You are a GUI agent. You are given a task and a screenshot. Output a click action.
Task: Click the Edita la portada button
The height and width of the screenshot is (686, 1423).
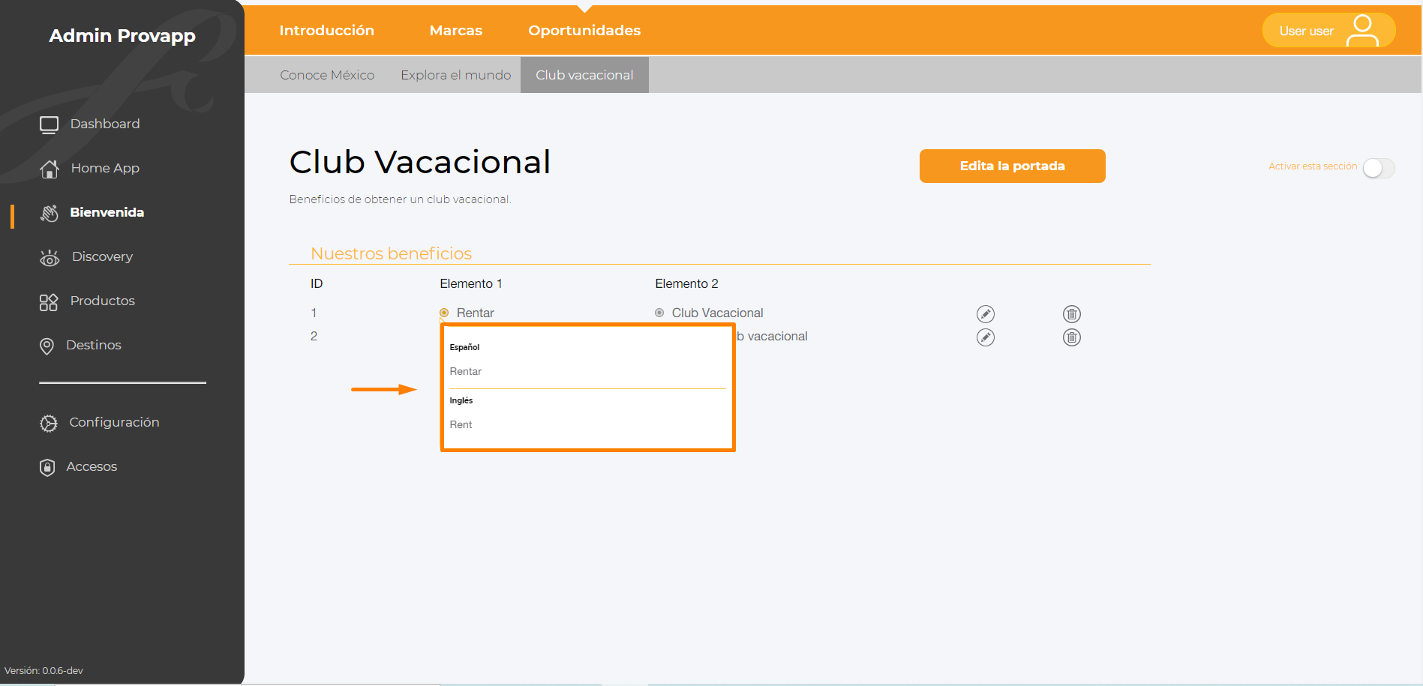coord(1013,166)
